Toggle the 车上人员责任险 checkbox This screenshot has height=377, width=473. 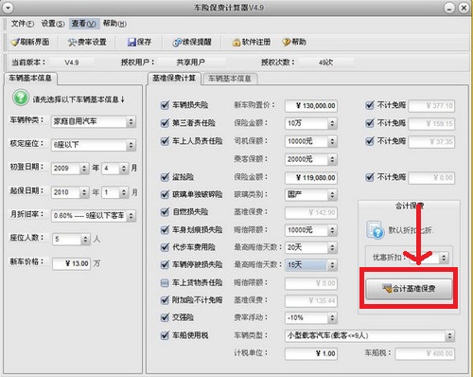coord(165,141)
